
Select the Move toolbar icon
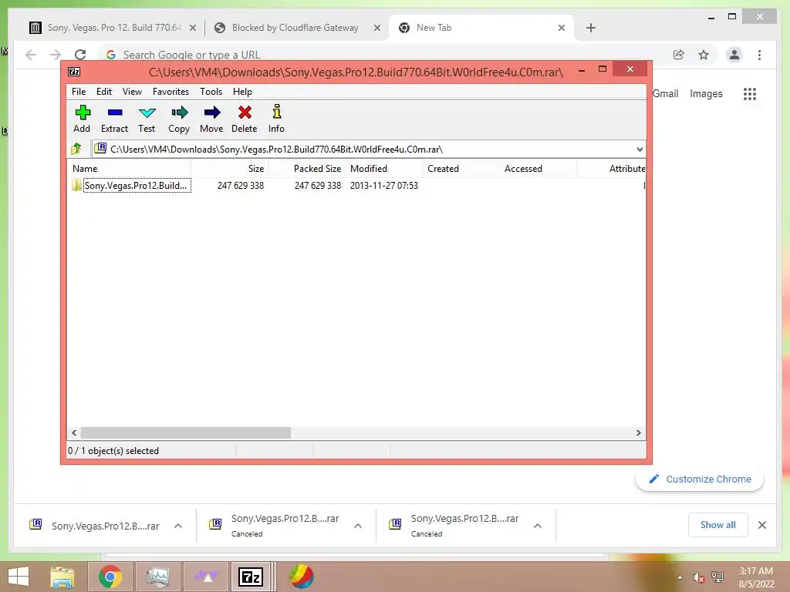tap(211, 119)
